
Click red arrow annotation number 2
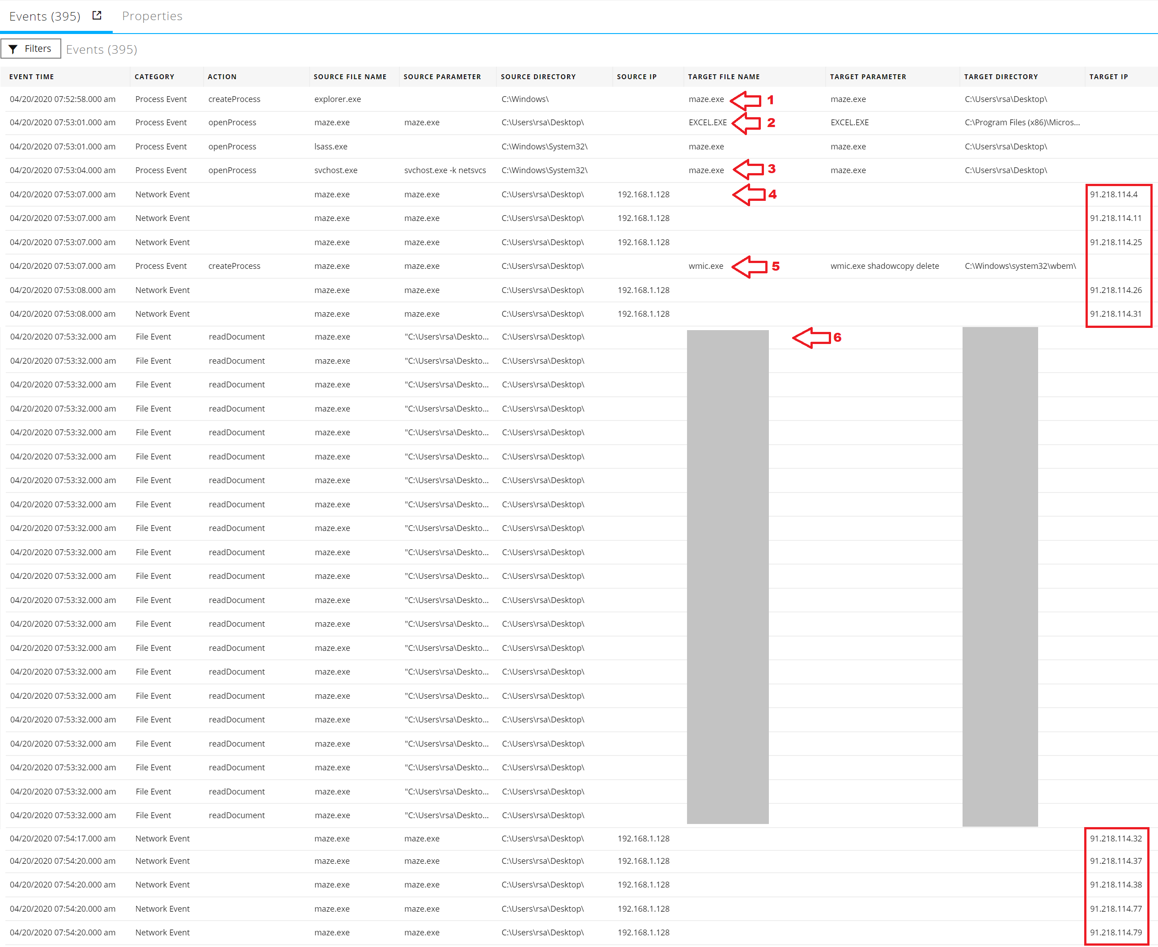coord(746,123)
